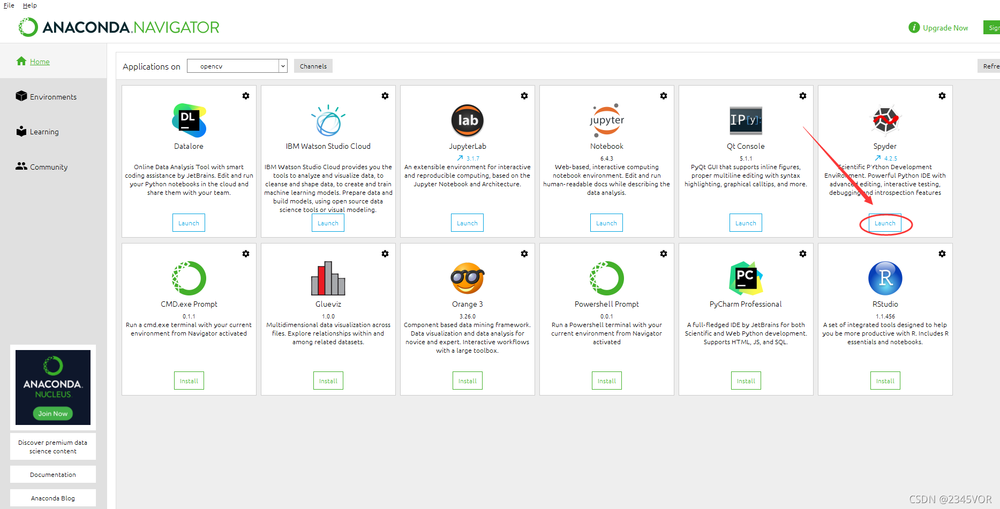Click the Spyder spider web icon
This screenshot has height=509, width=1000.
pos(885,120)
